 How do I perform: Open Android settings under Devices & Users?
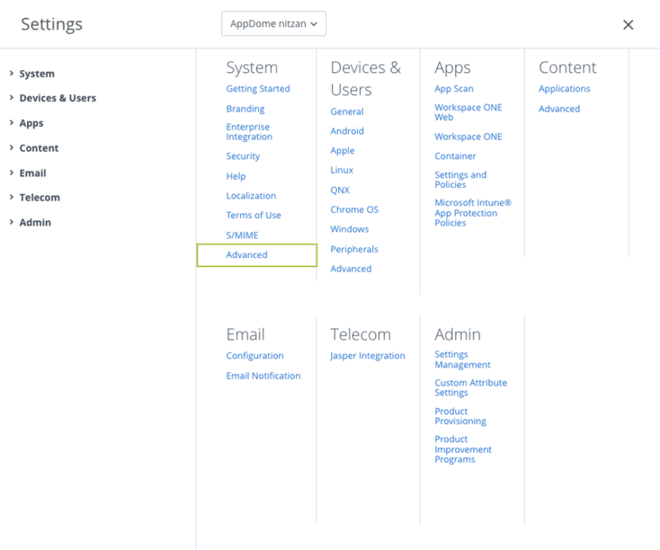click(x=347, y=130)
